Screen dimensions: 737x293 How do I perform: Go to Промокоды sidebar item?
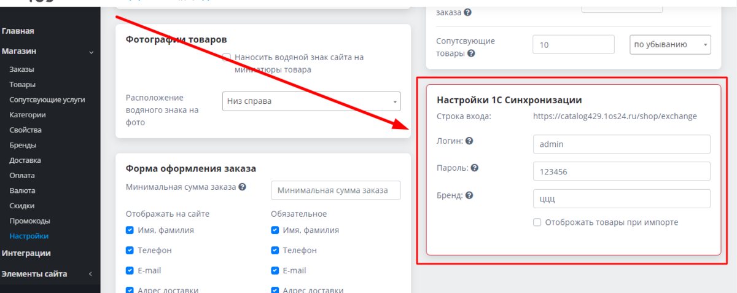click(x=29, y=221)
